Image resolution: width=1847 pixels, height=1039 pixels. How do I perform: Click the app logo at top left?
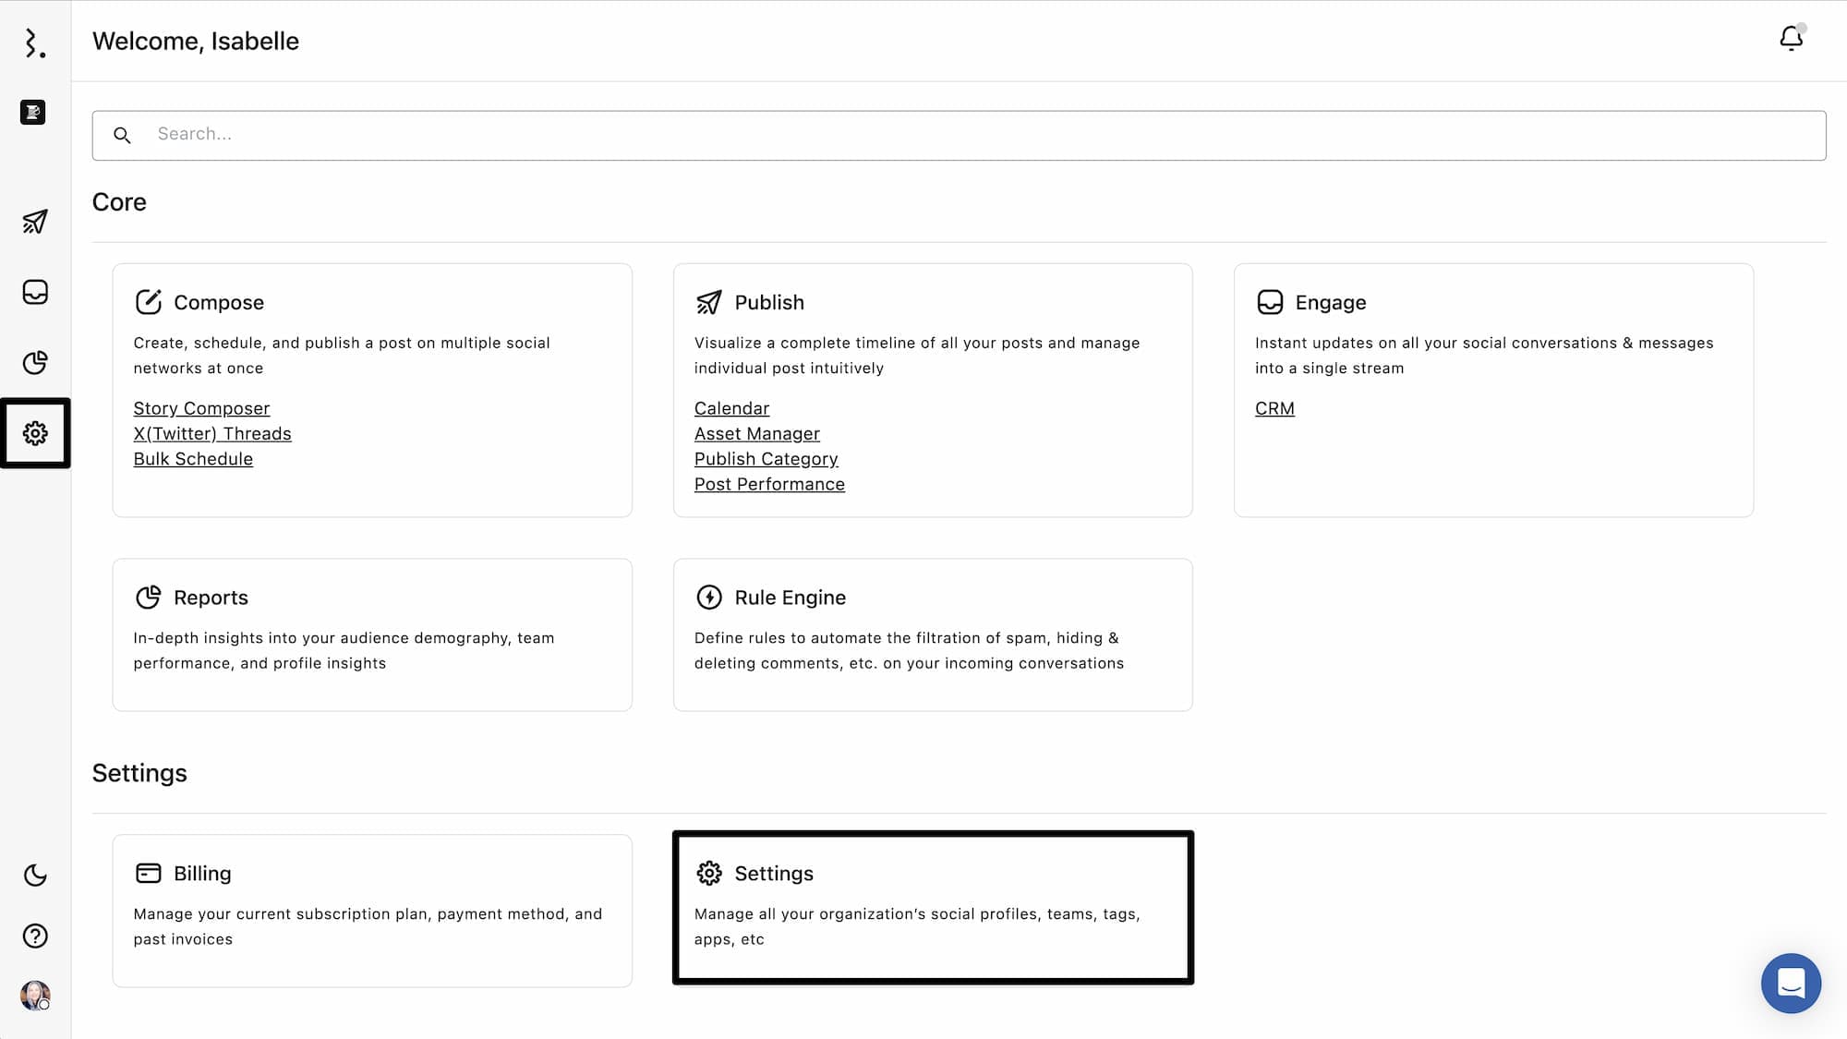(x=35, y=42)
